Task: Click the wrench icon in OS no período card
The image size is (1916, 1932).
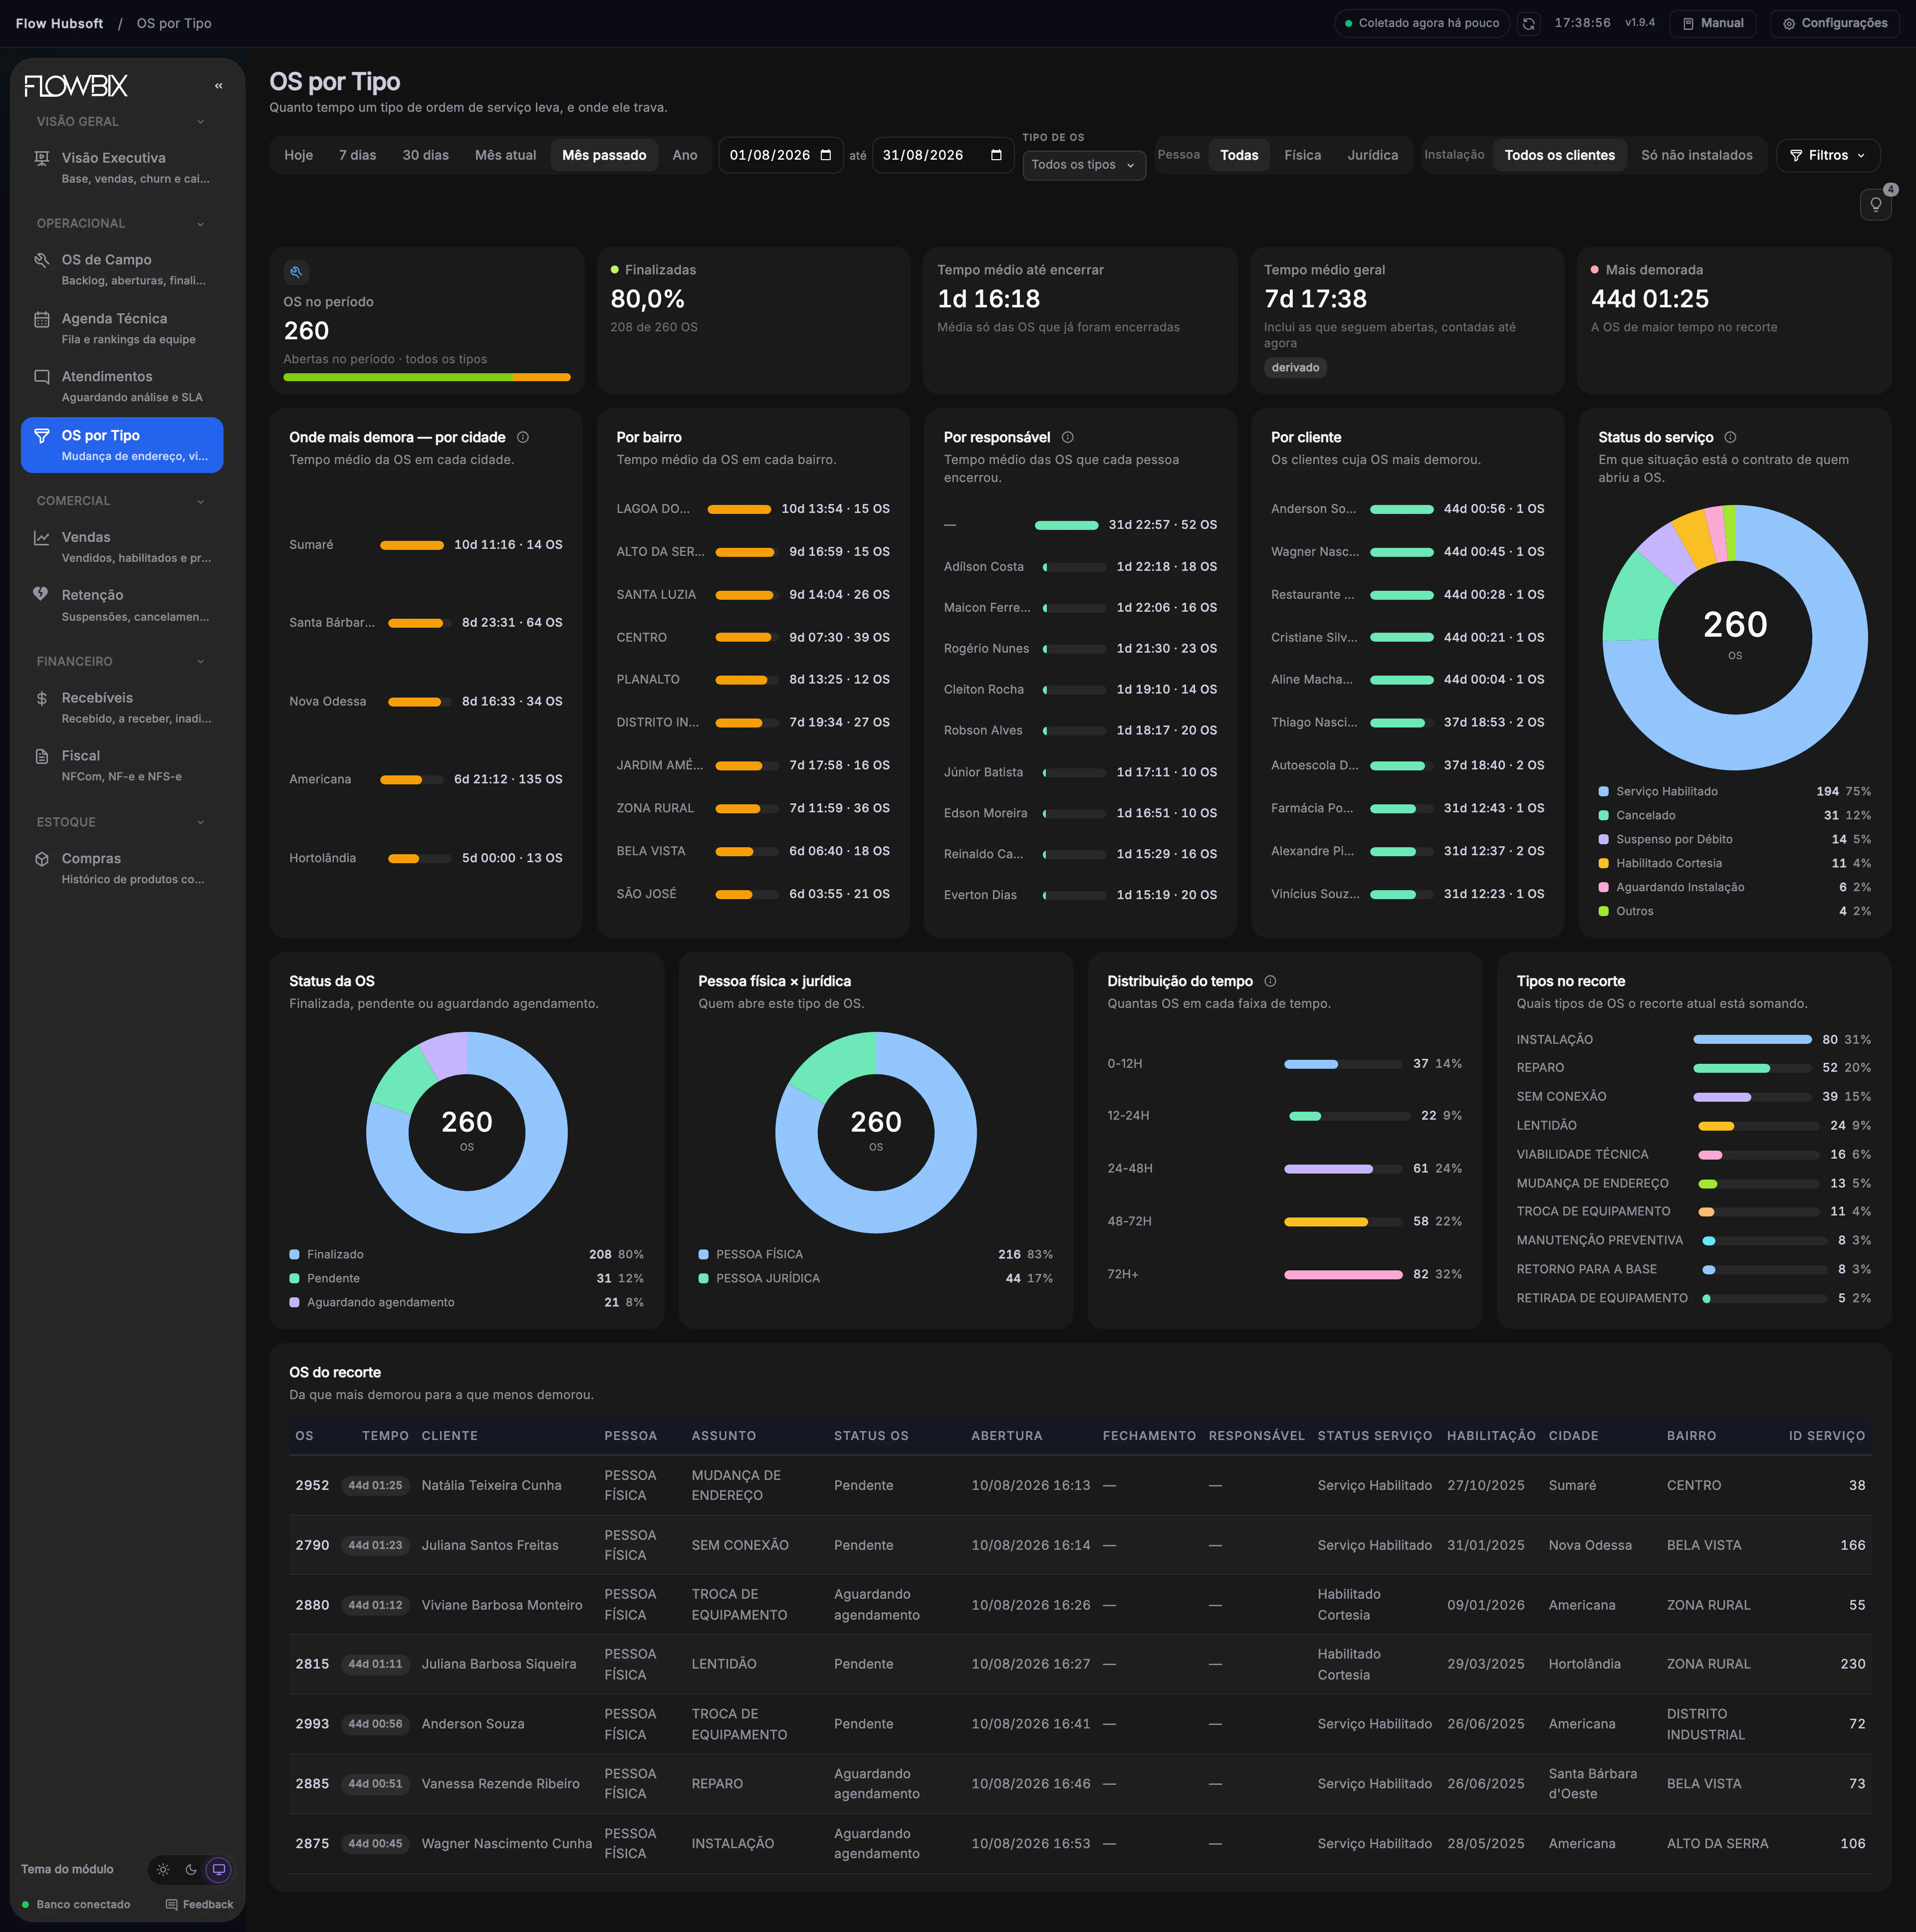Action: (x=296, y=272)
